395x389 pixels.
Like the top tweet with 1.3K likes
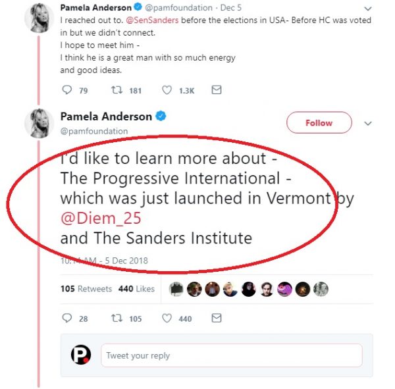[x=167, y=90]
